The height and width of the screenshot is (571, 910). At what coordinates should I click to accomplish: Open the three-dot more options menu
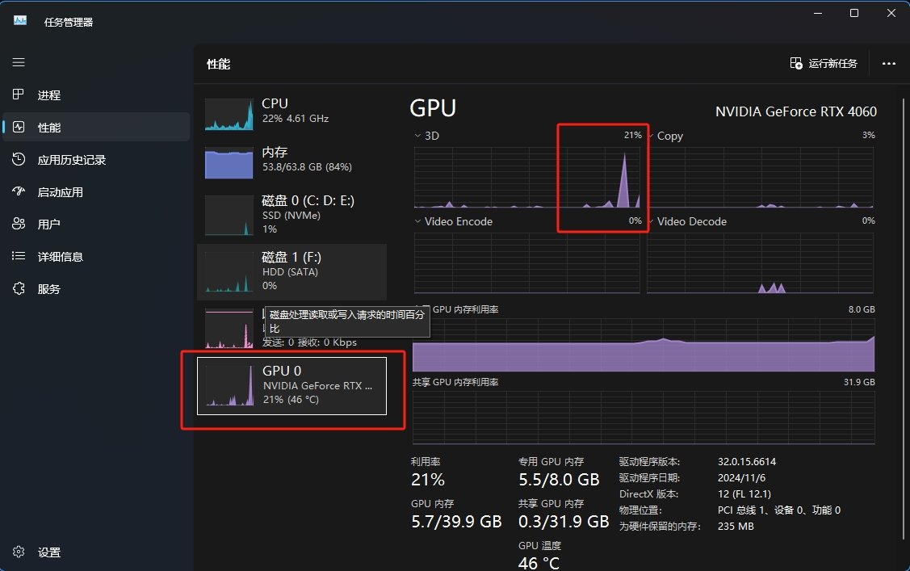tap(889, 64)
